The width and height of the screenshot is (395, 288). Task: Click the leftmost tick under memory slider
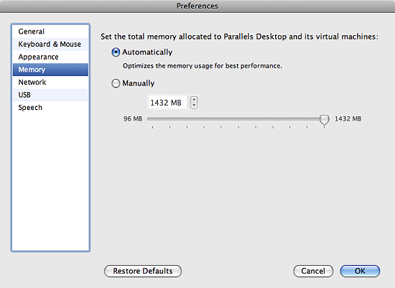click(153, 127)
